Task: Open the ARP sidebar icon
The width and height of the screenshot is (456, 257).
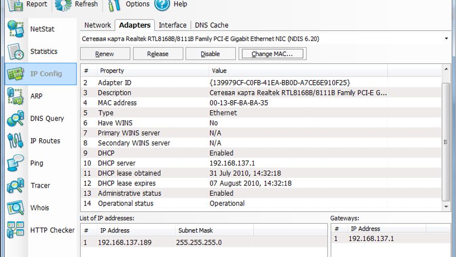Action: coord(15,96)
